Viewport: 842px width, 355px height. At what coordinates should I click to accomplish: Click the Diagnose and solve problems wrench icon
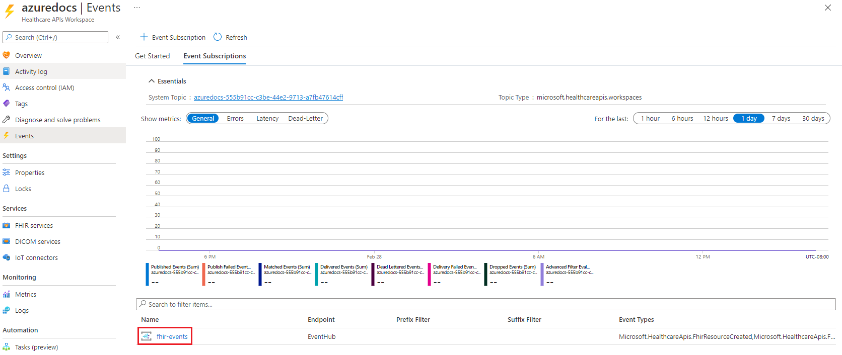pos(7,120)
